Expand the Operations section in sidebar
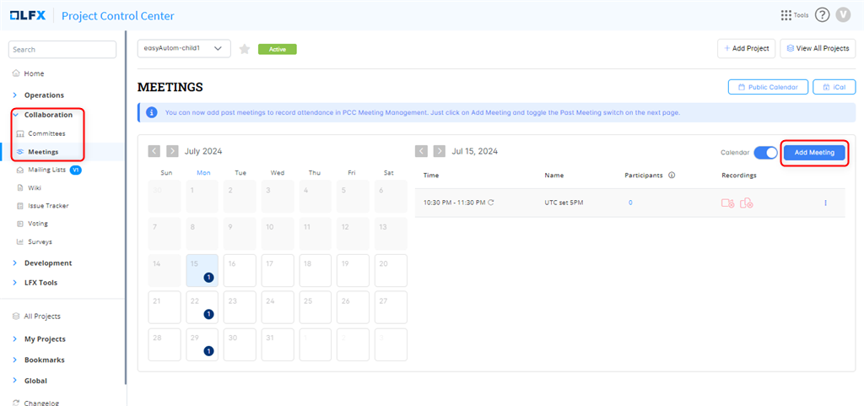This screenshot has width=864, height=406. [x=43, y=95]
